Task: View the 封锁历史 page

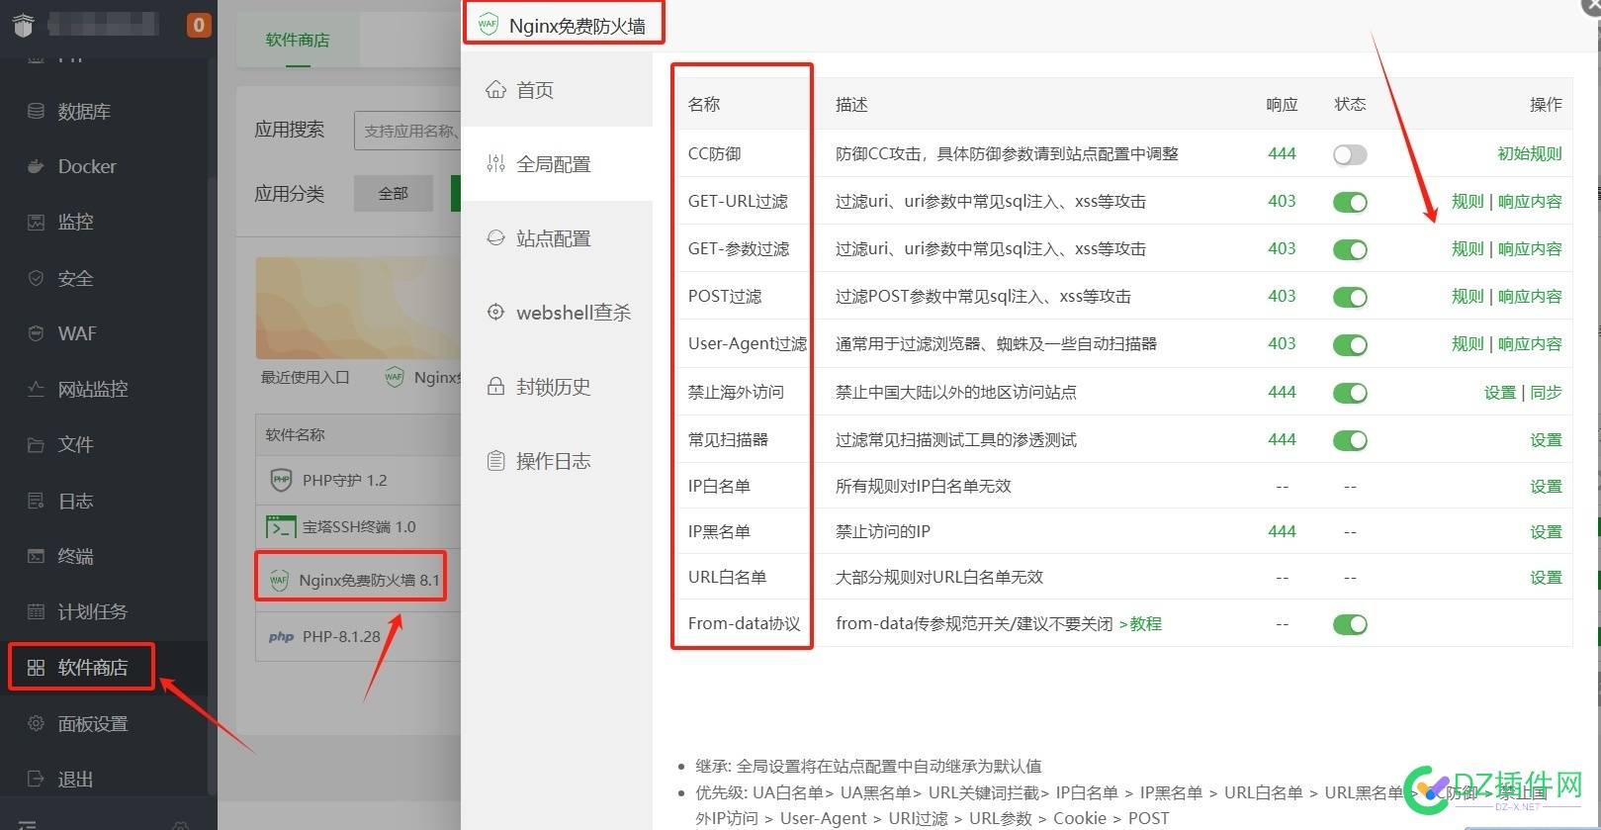Action: 557,386
